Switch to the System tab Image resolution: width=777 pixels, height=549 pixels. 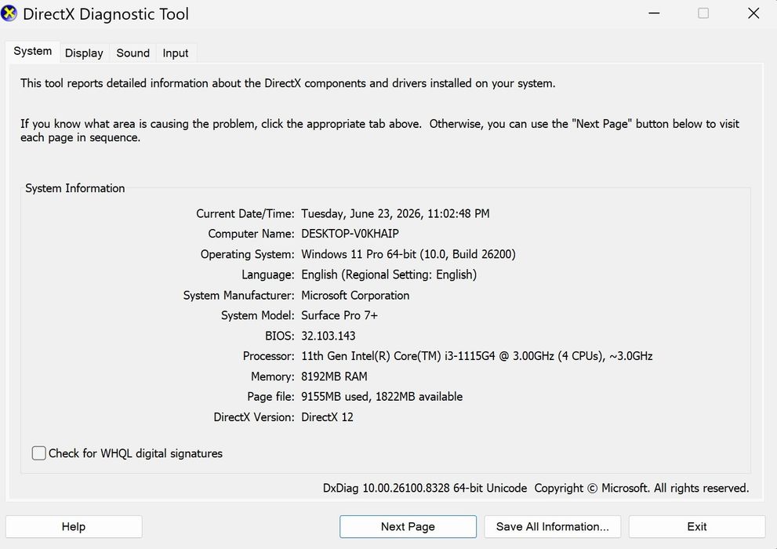(33, 52)
